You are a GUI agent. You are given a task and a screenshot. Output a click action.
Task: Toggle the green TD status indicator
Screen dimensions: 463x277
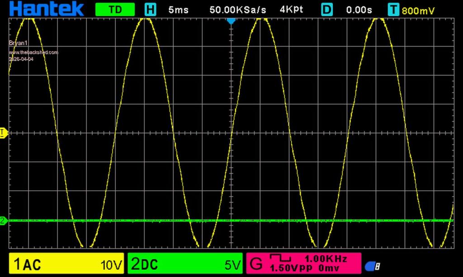115,9
